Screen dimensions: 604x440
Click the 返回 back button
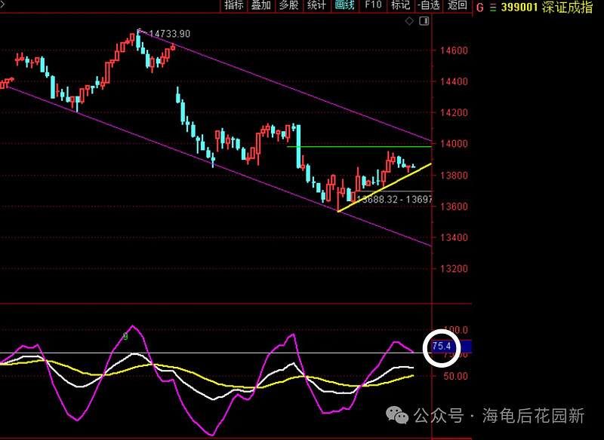pyautogui.click(x=458, y=5)
